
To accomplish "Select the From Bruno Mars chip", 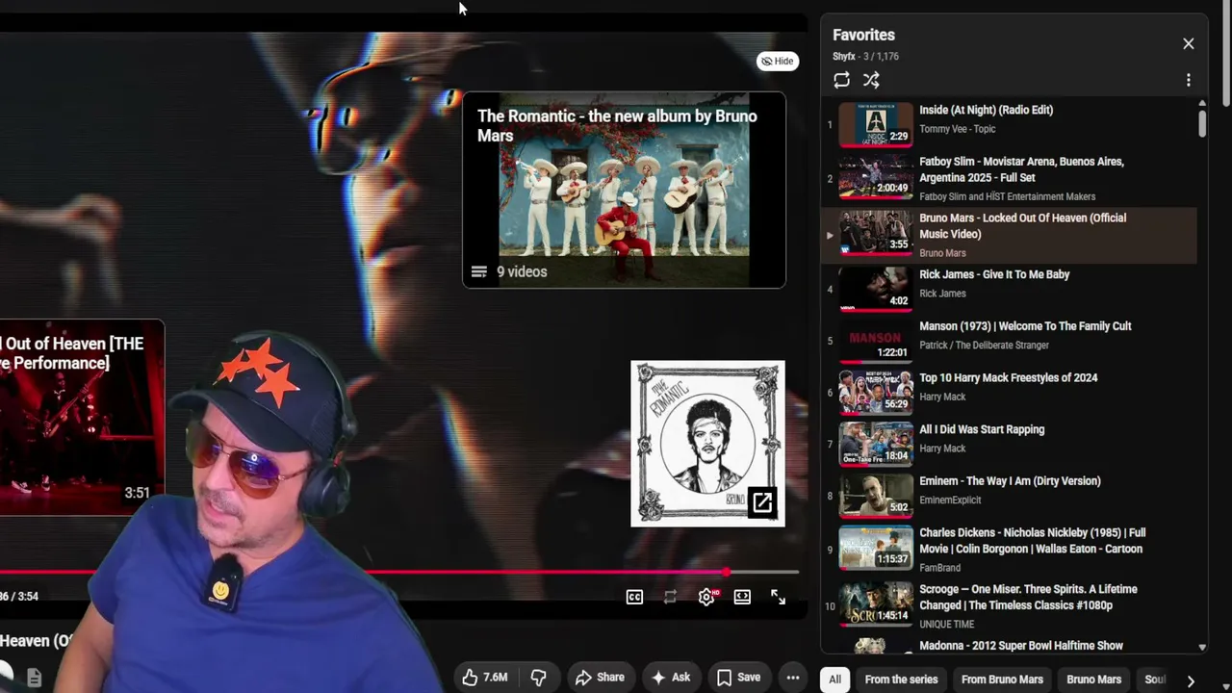I will tap(1002, 680).
